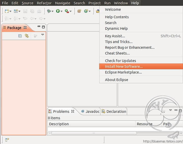The width and height of the screenshot is (183, 144).
Task: Open the Project menu
Action: (x=95, y=3)
